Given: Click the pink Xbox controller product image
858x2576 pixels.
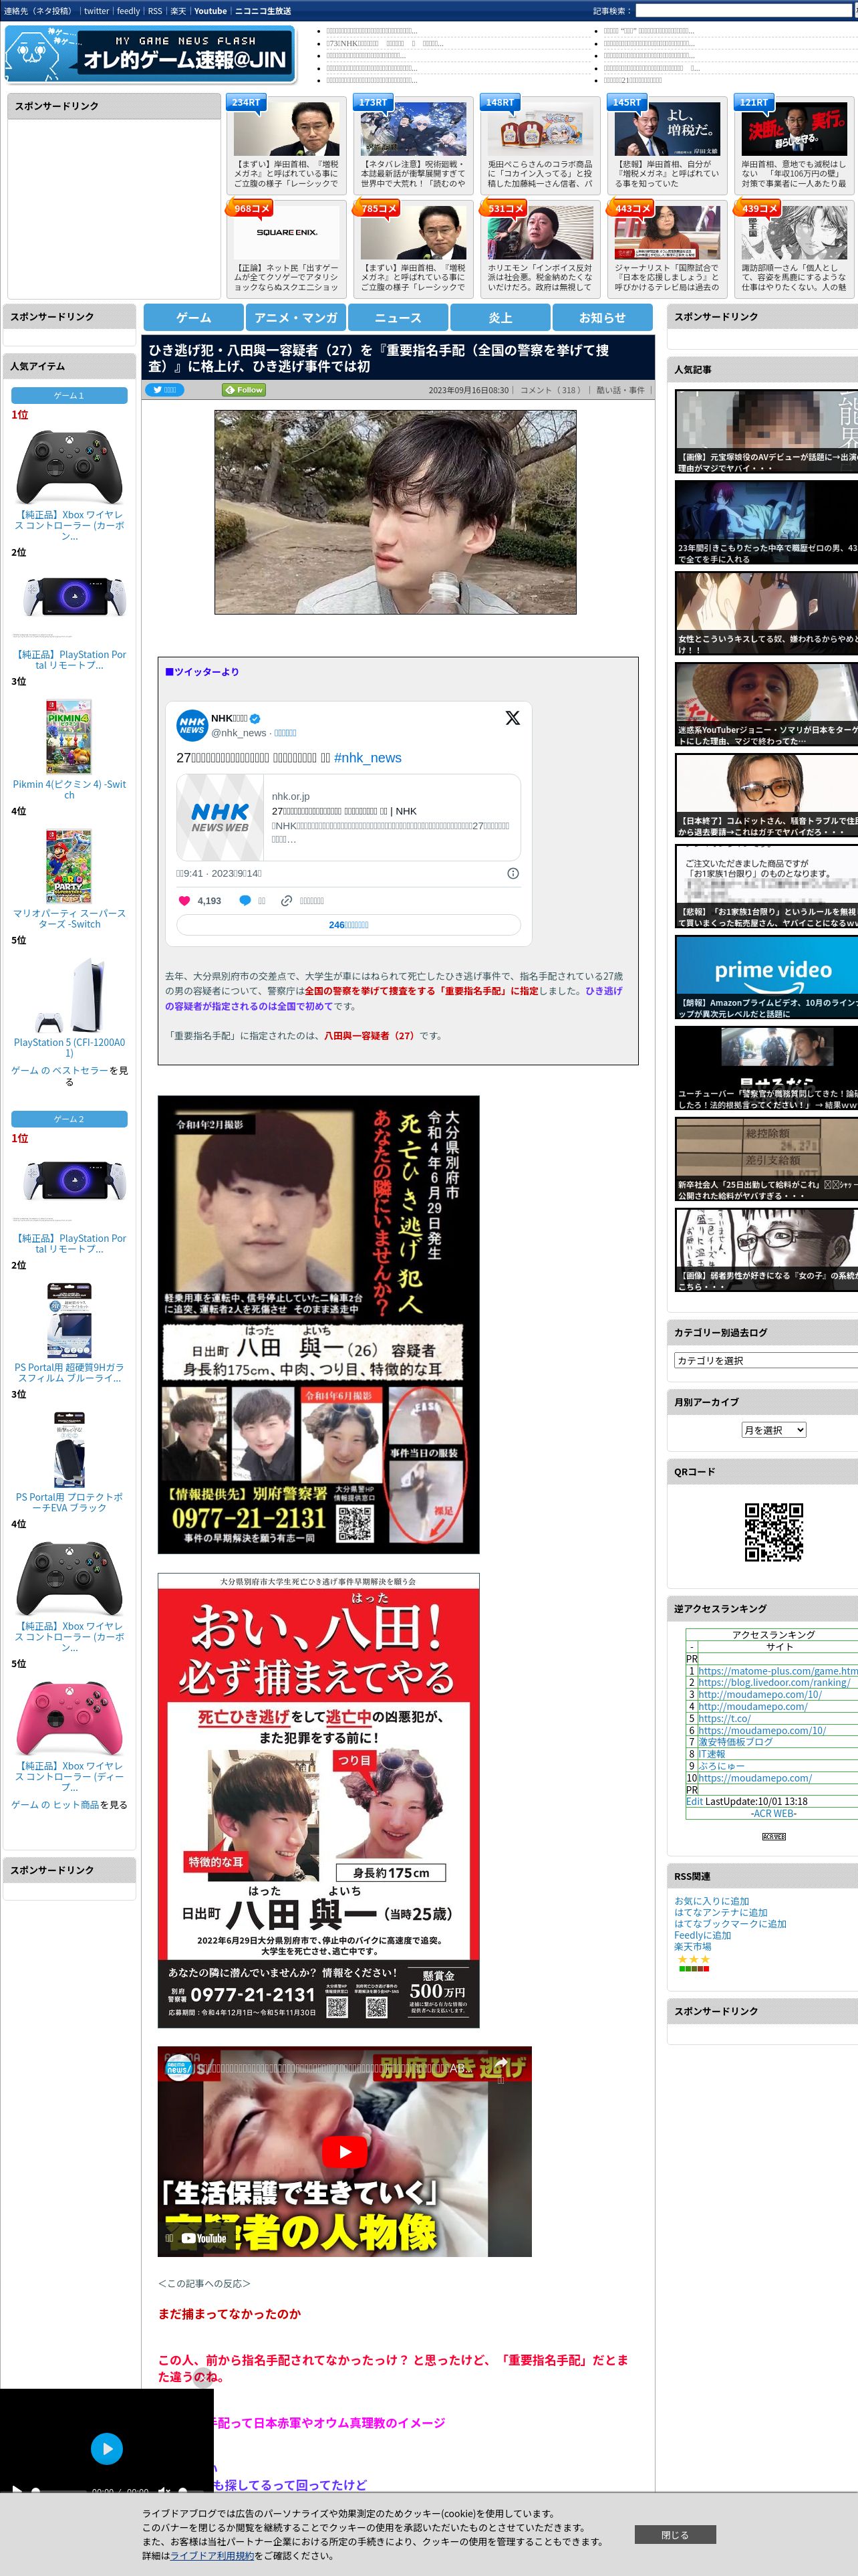Looking at the screenshot, I should tap(69, 1718).
